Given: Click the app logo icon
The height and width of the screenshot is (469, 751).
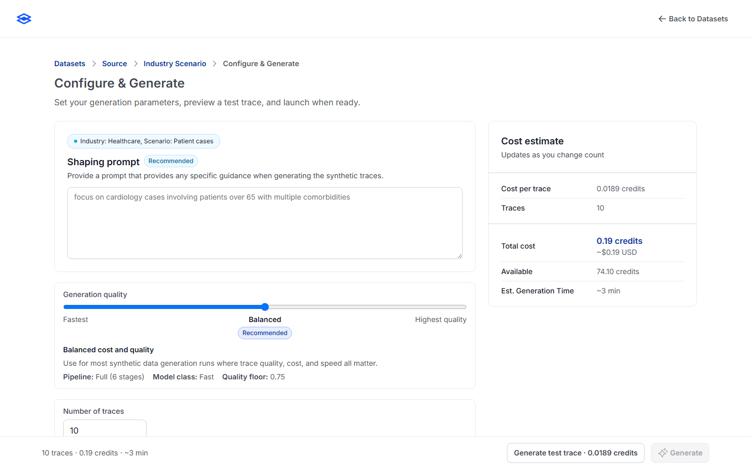Looking at the screenshot, I should [24, 19].
